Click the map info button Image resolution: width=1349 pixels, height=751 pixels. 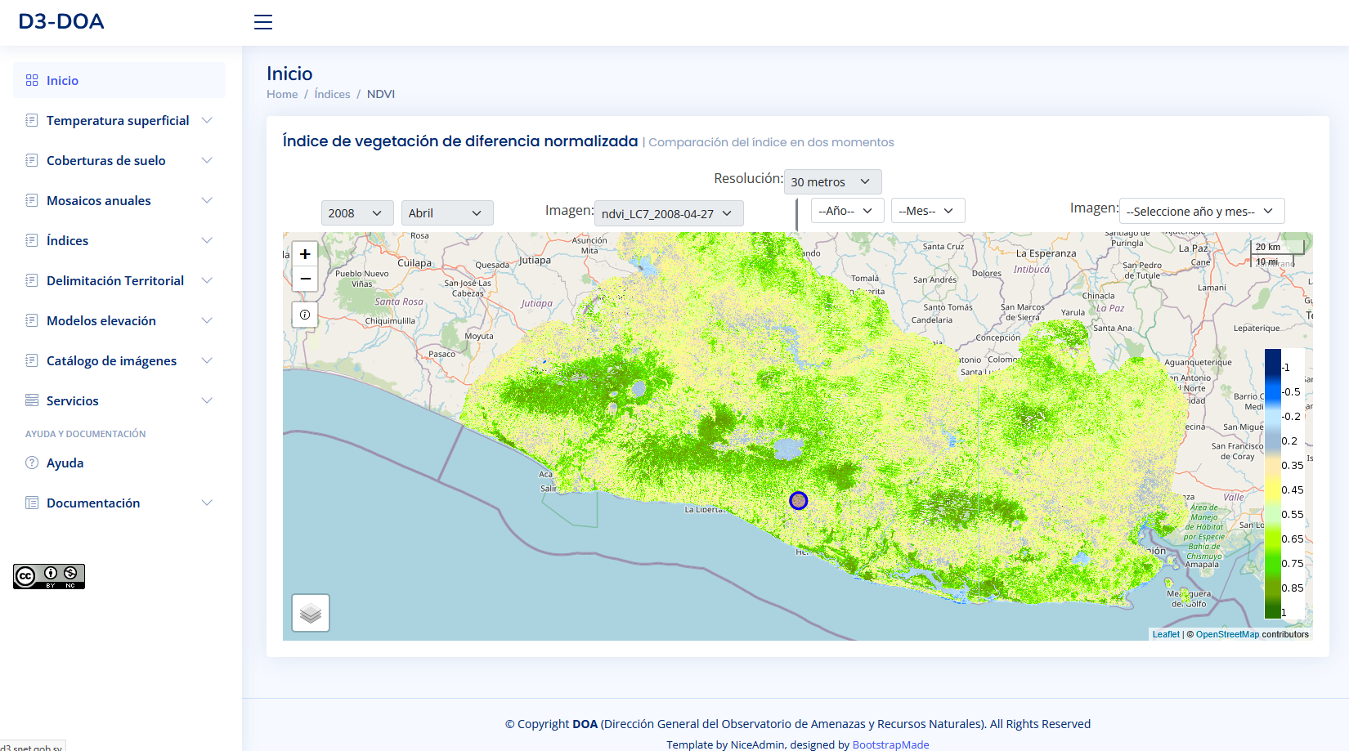[x=305, y=315]
